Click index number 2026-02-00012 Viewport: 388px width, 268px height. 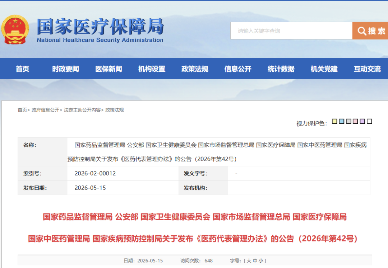tap(95, 173)
